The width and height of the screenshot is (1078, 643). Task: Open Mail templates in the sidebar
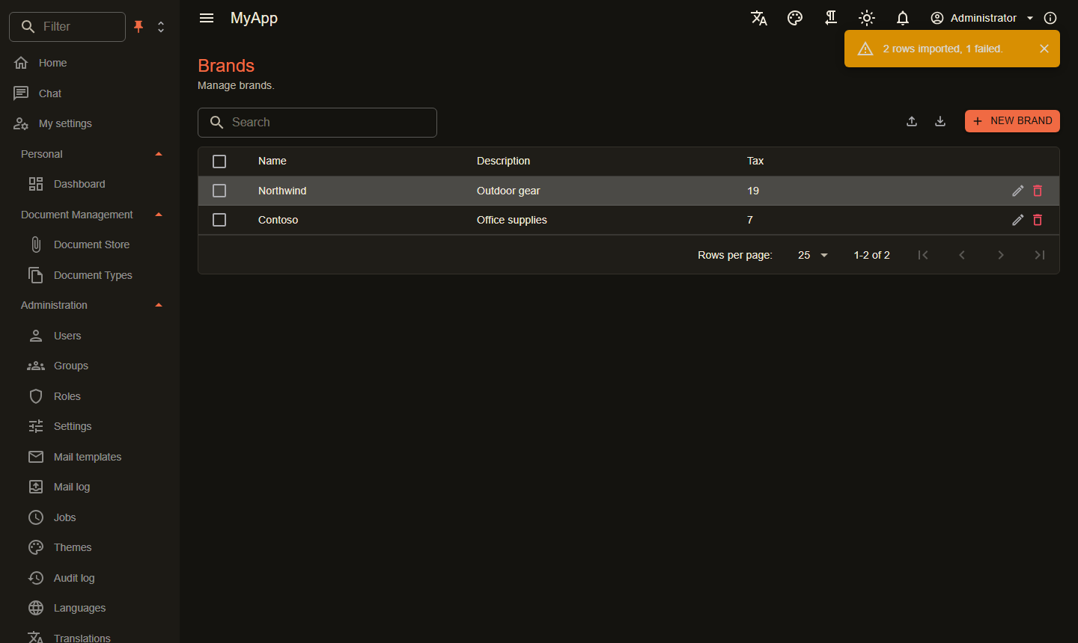pos(90,457)
